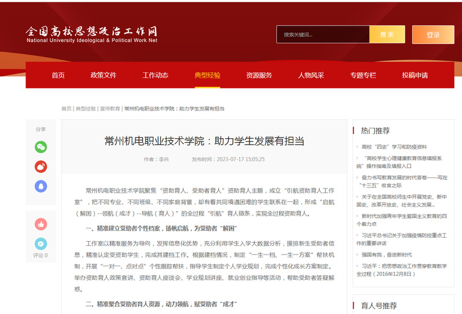Share article via the Weibo icon

tap(40, 167)
